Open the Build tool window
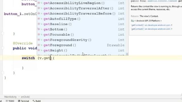The width and height of the screenshot is (182, 102). click(x=37, y=101)
